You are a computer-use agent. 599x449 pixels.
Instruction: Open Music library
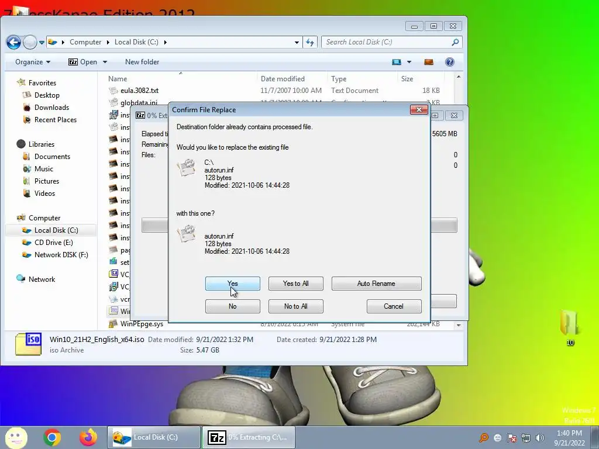point(43,169)
